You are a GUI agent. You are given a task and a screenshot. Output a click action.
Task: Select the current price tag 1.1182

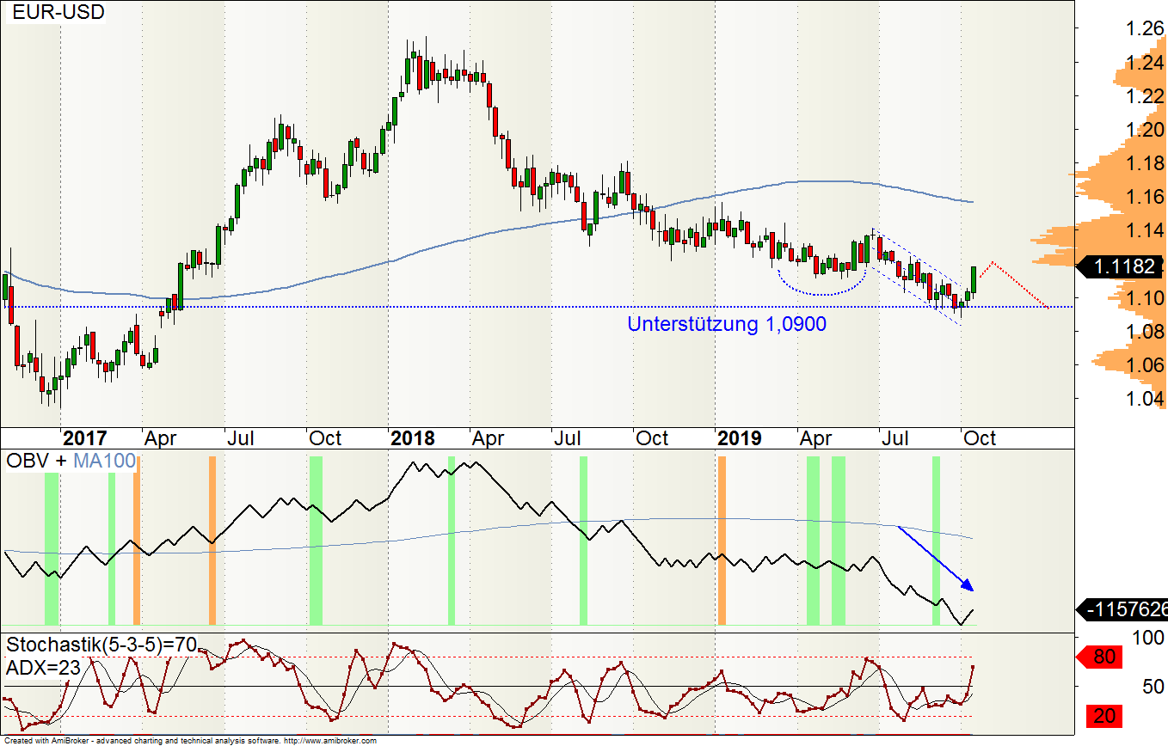1123,266
